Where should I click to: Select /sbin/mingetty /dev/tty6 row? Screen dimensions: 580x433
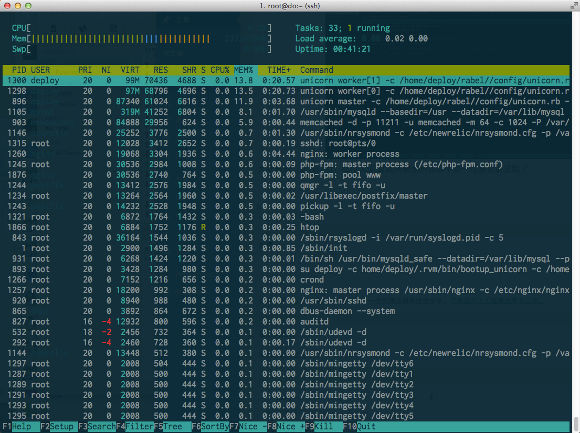[286, 364]
